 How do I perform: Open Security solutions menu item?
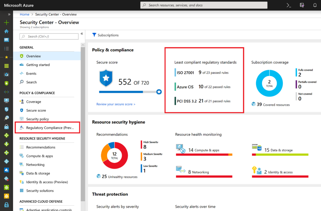click(x=47, y=191)
